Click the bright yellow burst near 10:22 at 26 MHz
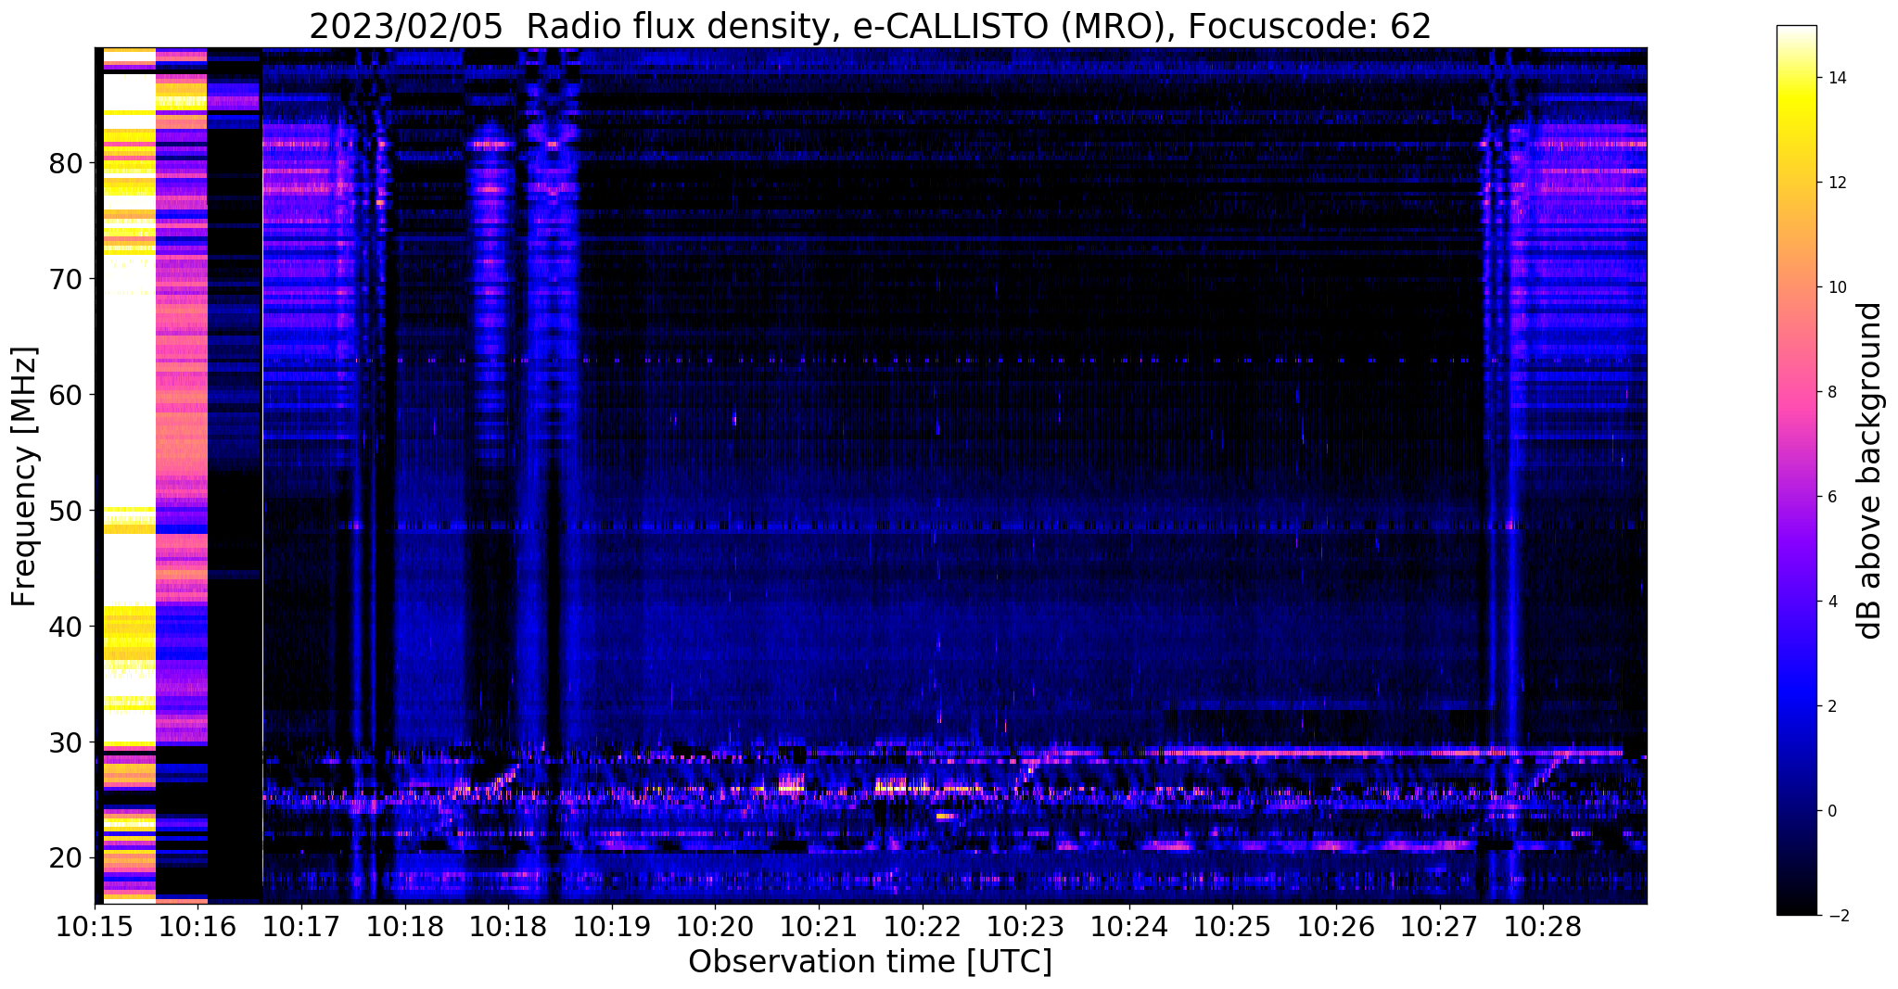The width and height of the screenshot is (1898, 989). click(x=904, y=788)
